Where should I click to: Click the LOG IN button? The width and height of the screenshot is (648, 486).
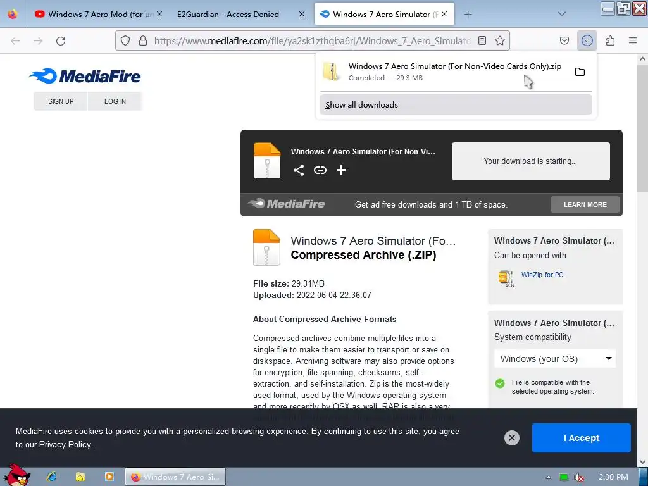point(115,101)
